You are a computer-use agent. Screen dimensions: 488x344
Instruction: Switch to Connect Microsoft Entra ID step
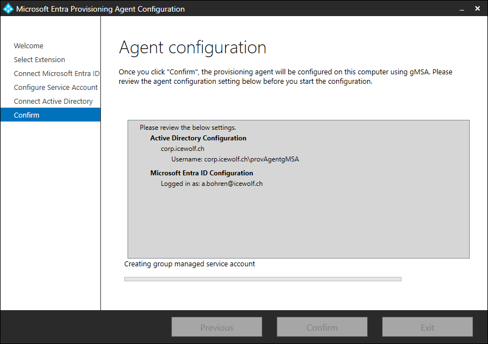pos(57,74)
